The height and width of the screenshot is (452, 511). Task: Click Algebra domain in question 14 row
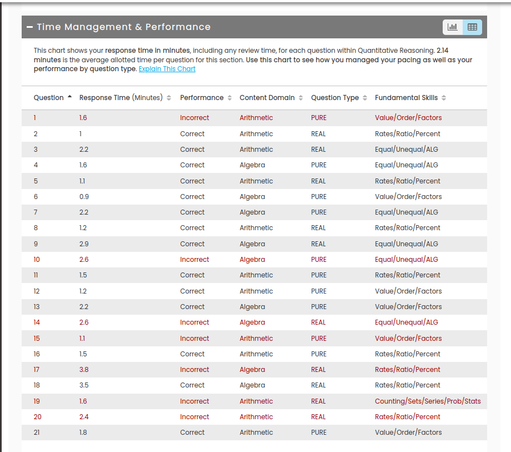point(252,322)
